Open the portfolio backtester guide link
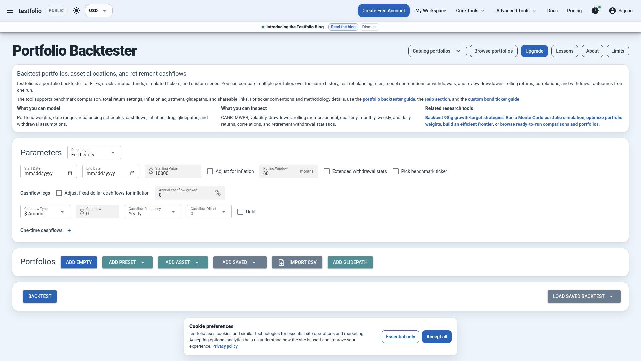The image size is (641, 361). pyautogui.click(x=389, y=99)
